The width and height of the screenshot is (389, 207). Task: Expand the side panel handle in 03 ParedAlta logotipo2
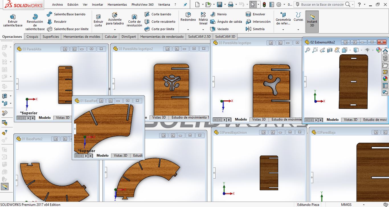(113, 84)
